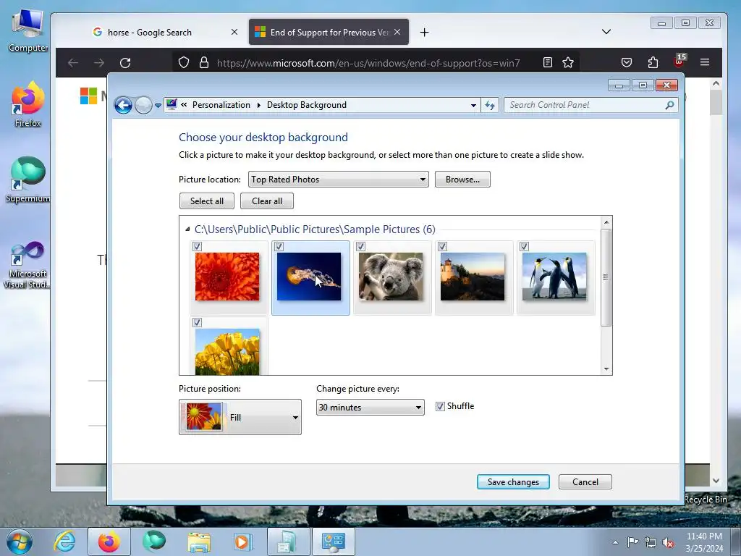The width and height of the screenshot is (741, 556).
Task: Open Supermium from the taskbar
Action: coord(154,542)
